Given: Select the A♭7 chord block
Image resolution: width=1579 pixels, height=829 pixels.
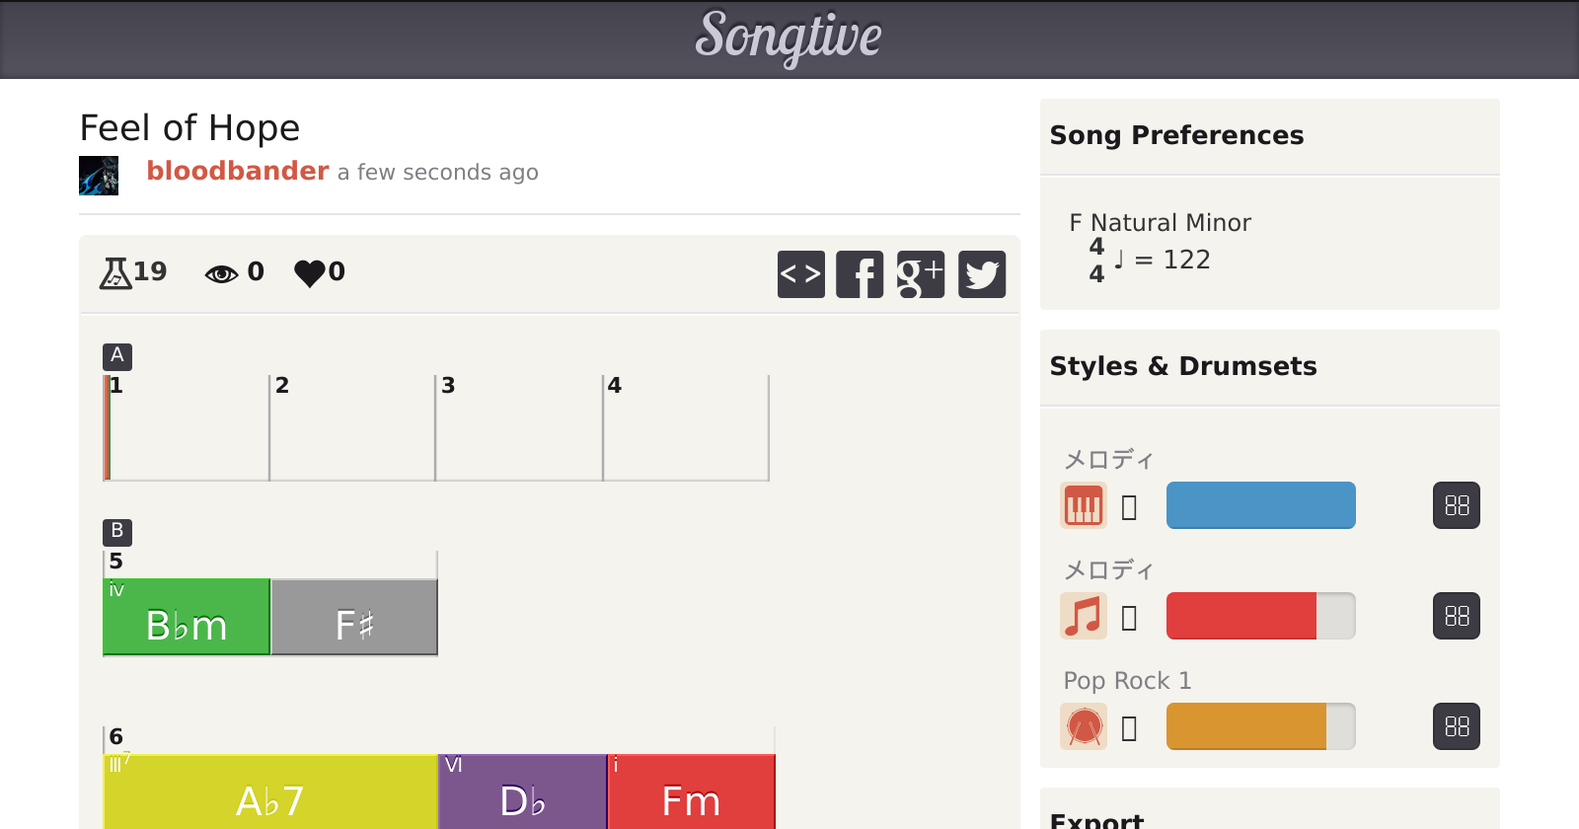Looking at the screenshot, I should tap(270, 793).
